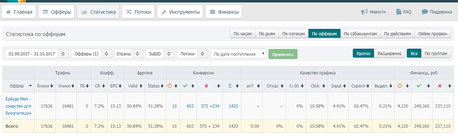Image resolution: width=458 pixels, height=139 pixels.
Task: Expand the Страны filter
Action: coord(129,54)
